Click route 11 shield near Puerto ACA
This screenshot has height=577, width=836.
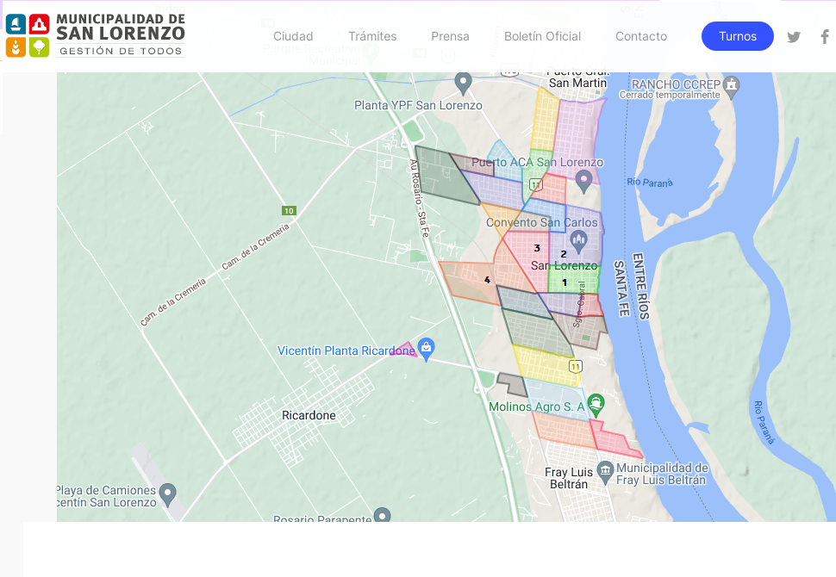coord(536,185)
